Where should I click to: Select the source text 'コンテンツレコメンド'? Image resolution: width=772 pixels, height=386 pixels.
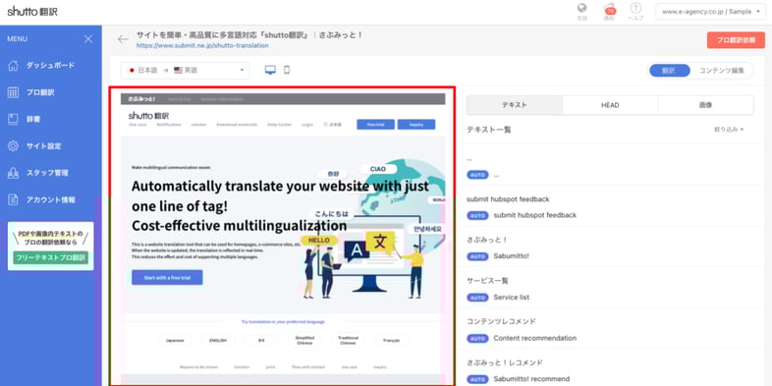coord(501,321)
